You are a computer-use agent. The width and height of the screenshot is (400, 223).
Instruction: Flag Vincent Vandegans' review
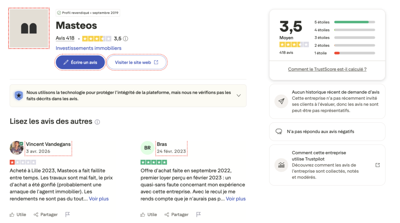pos(67,214)
